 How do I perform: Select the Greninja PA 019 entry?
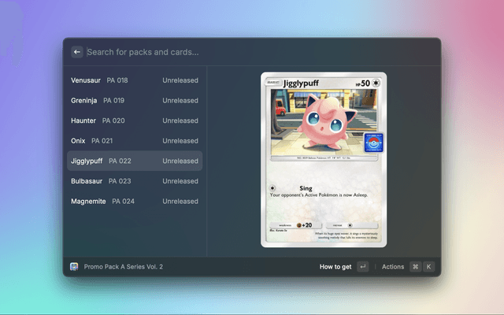click(134, 101)
